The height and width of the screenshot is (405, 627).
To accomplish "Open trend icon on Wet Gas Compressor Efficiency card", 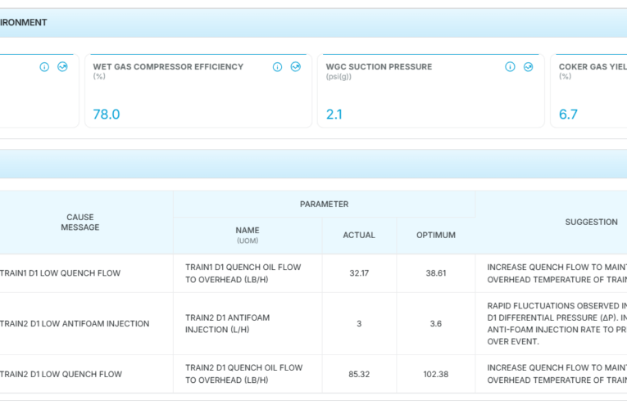I will 296,66.
